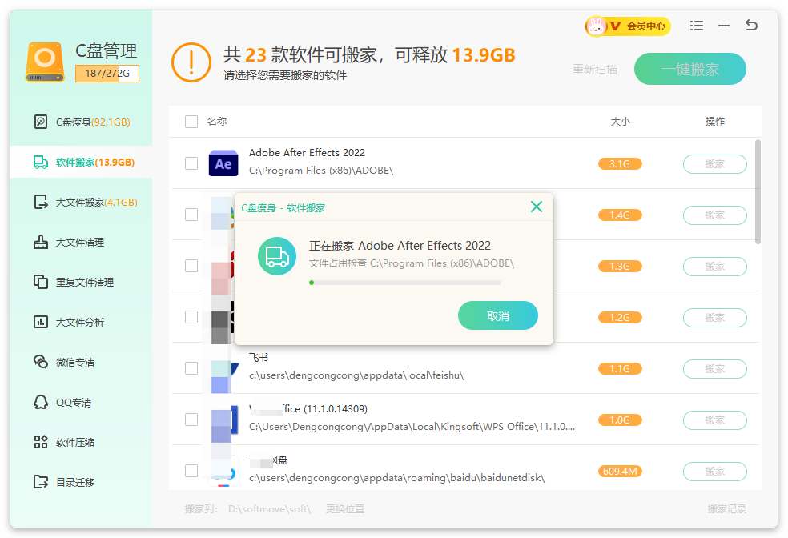Click the D:\softmove\soft\ destination path

[269, 509]
